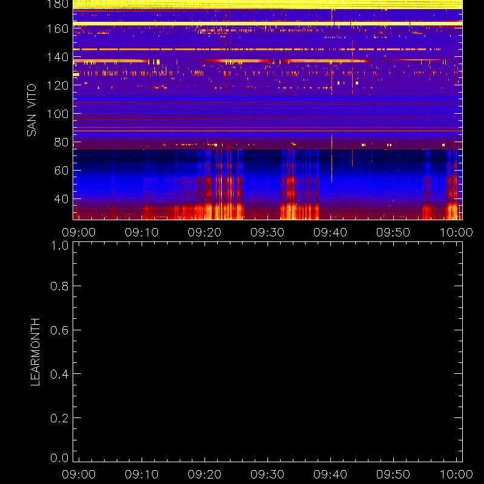Click the SAN VITO axis title

(31, 110)
